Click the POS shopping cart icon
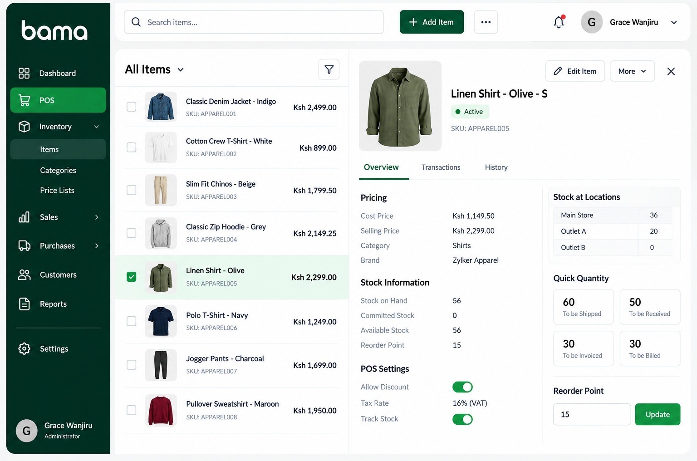Image resolution: width=697 pixels, height=461 pixels. (25, 100)
